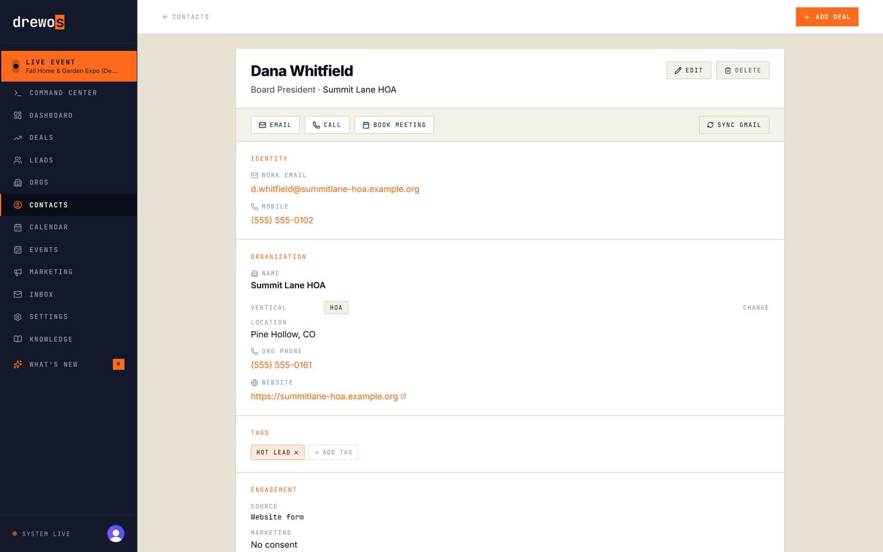
Task: Go to Dashboard in sidebar
Action: click(68, 115)
